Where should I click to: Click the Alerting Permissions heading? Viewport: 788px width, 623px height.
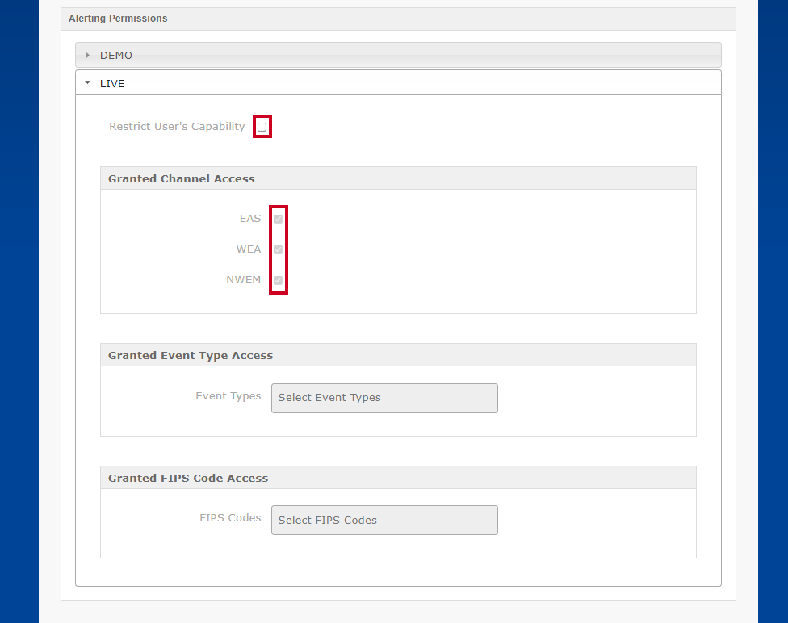pyautogui.click(x=118, y=19)
